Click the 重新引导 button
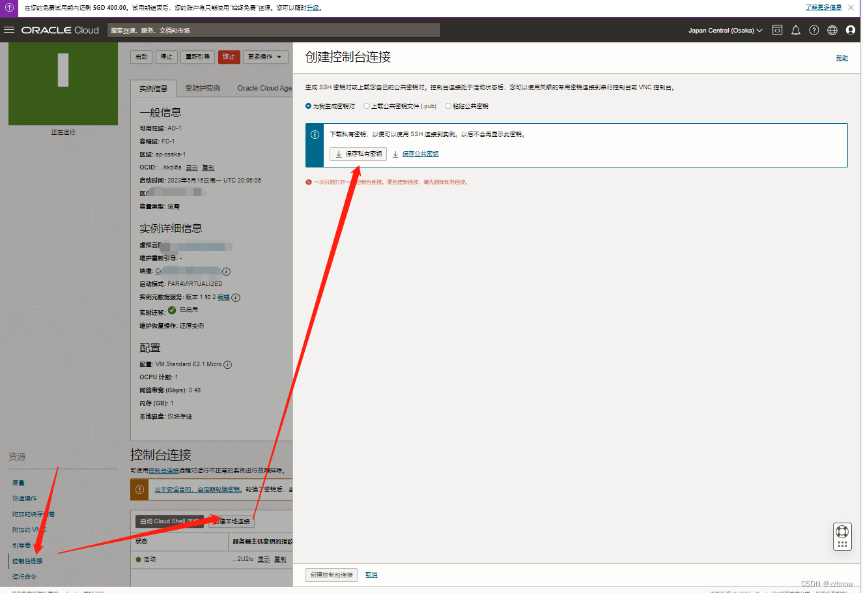The image size is (863, 593). 197,57
